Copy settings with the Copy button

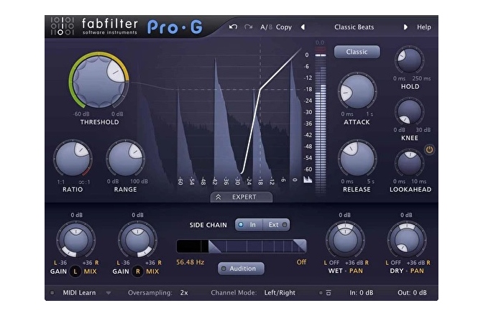click(284, 27)
